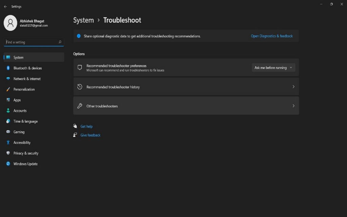Select the Privacy & security shield icon
The width and height of the screenshot is (347, 217).
tap(8, 153)
